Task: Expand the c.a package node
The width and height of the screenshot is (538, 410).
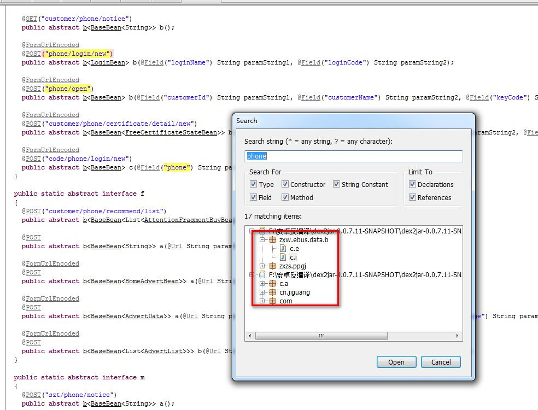Action: (x=262, y=283)
